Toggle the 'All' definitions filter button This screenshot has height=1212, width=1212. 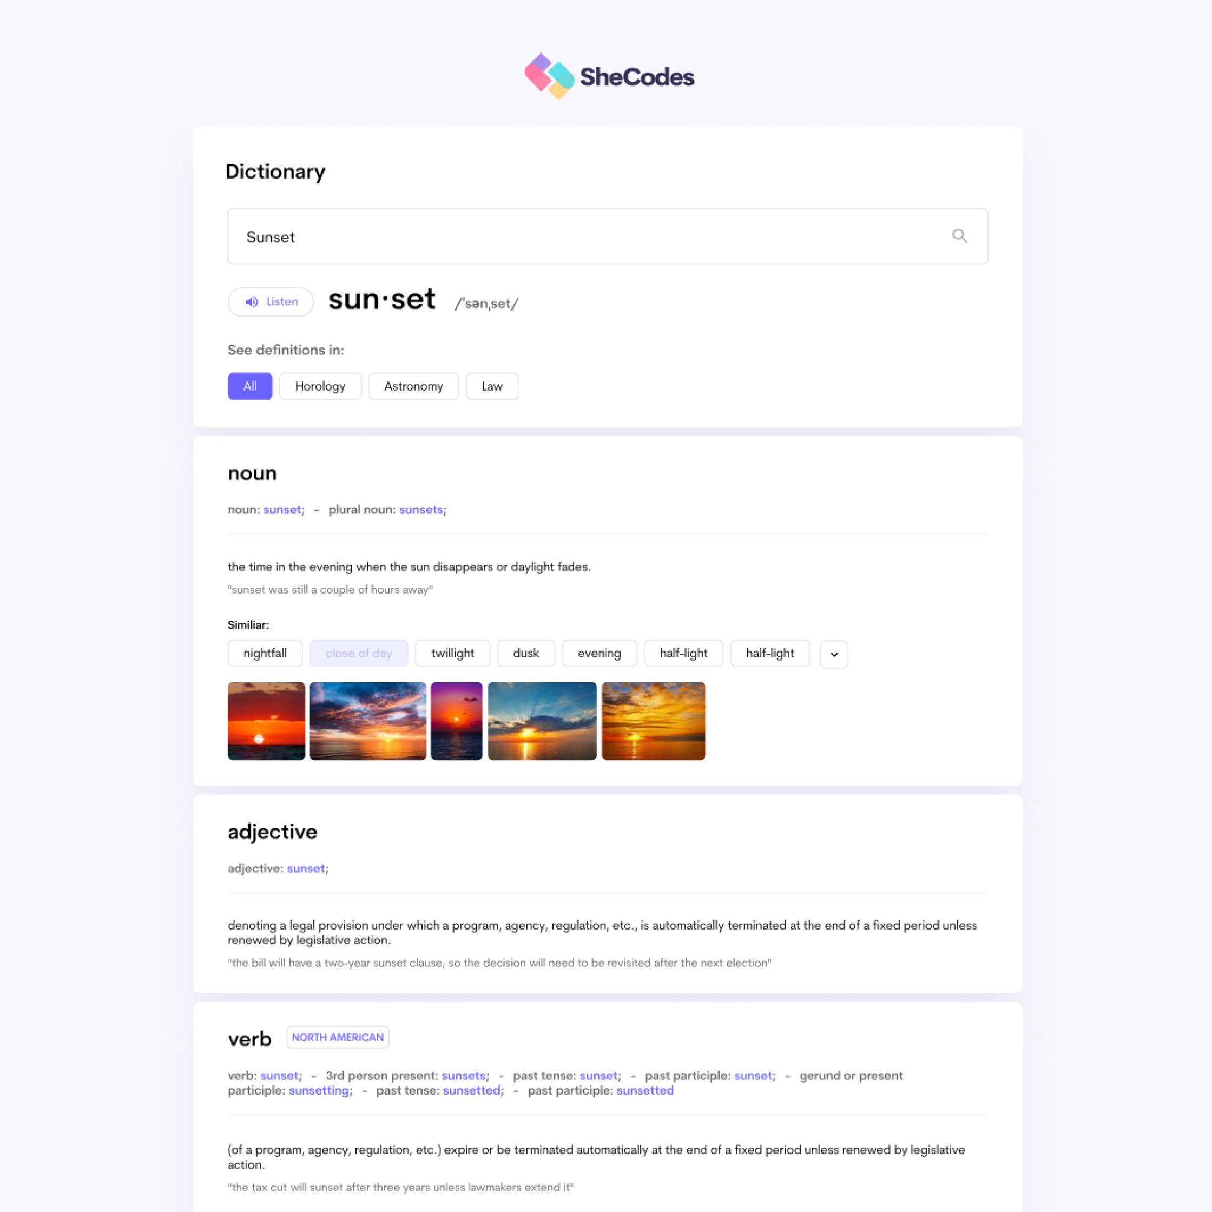247,386
